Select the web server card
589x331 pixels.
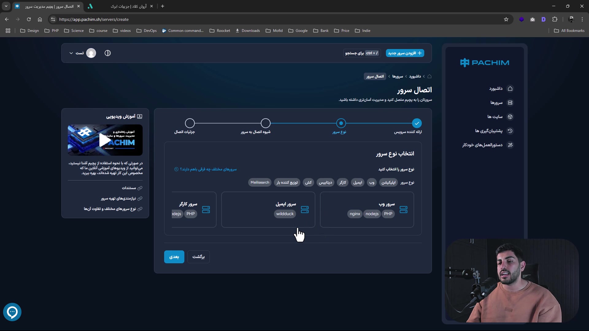coord(367,210)
